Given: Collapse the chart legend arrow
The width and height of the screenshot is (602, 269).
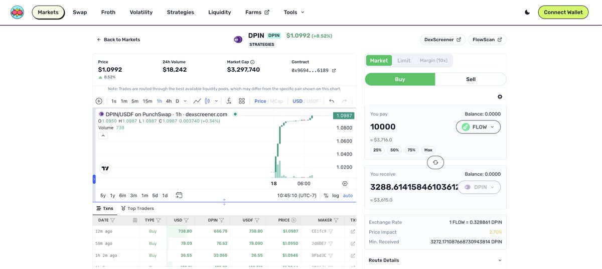Looking at the screenshot, I should (103, 136).
